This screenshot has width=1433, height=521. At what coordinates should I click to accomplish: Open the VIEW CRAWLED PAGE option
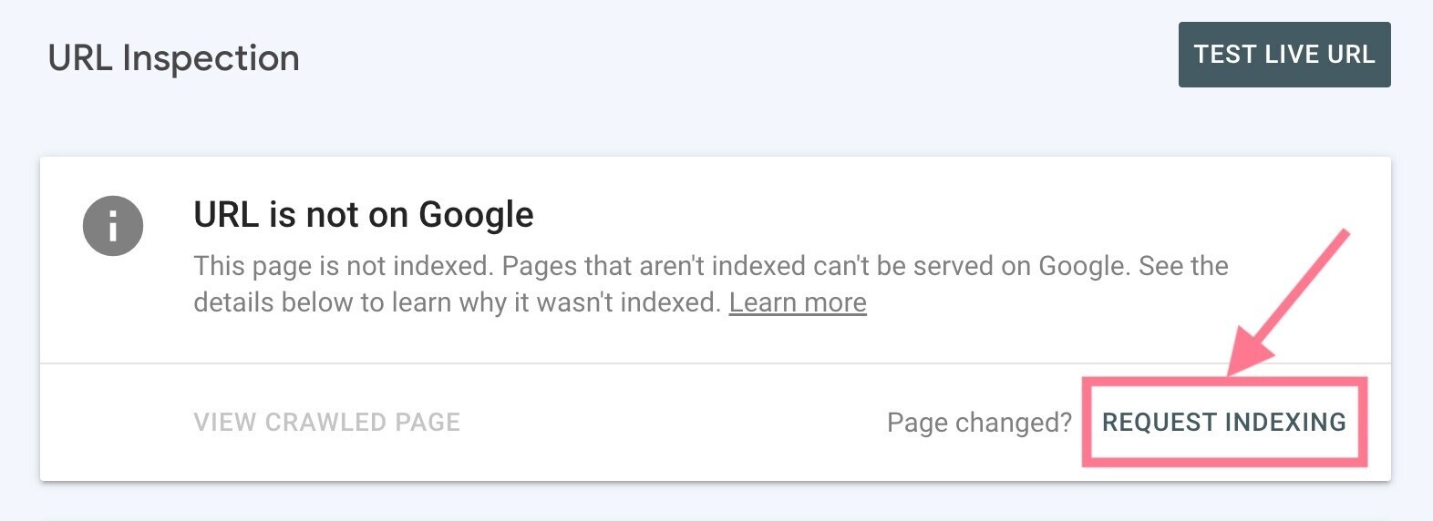click(326, 423)
